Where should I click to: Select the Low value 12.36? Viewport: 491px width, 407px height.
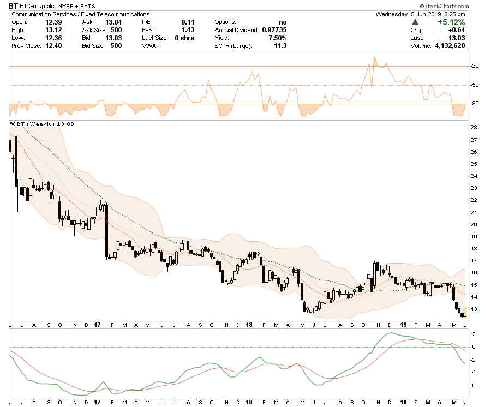click(53, 38)
